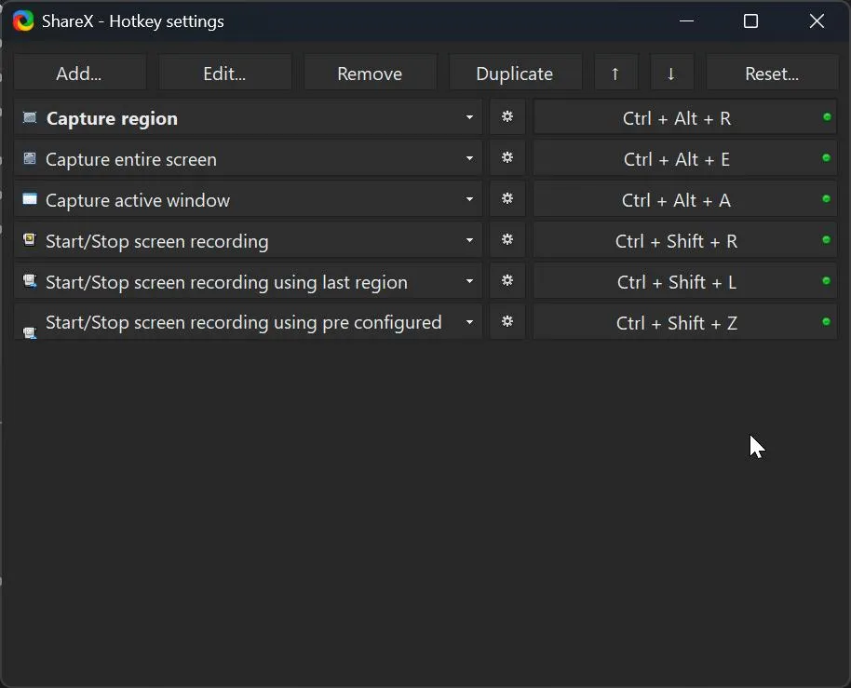Screen dimensions: 851x688
Task: Change the Ctrl + Alt + A hotkey
Action: tap(685, 199)
